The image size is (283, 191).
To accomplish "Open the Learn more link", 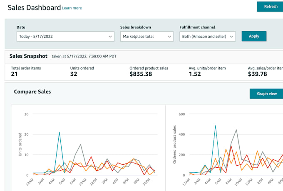I will coord(72,8).
